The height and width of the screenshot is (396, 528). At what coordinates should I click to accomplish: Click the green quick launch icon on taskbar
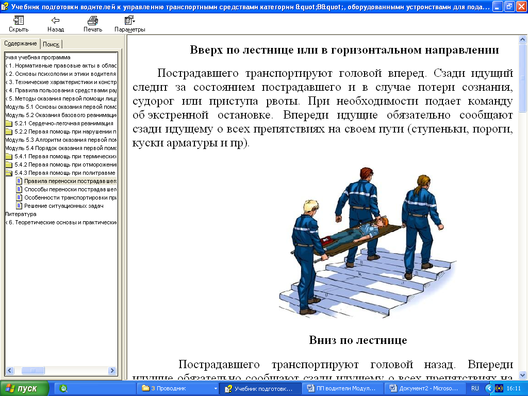(x=63, y=389)
